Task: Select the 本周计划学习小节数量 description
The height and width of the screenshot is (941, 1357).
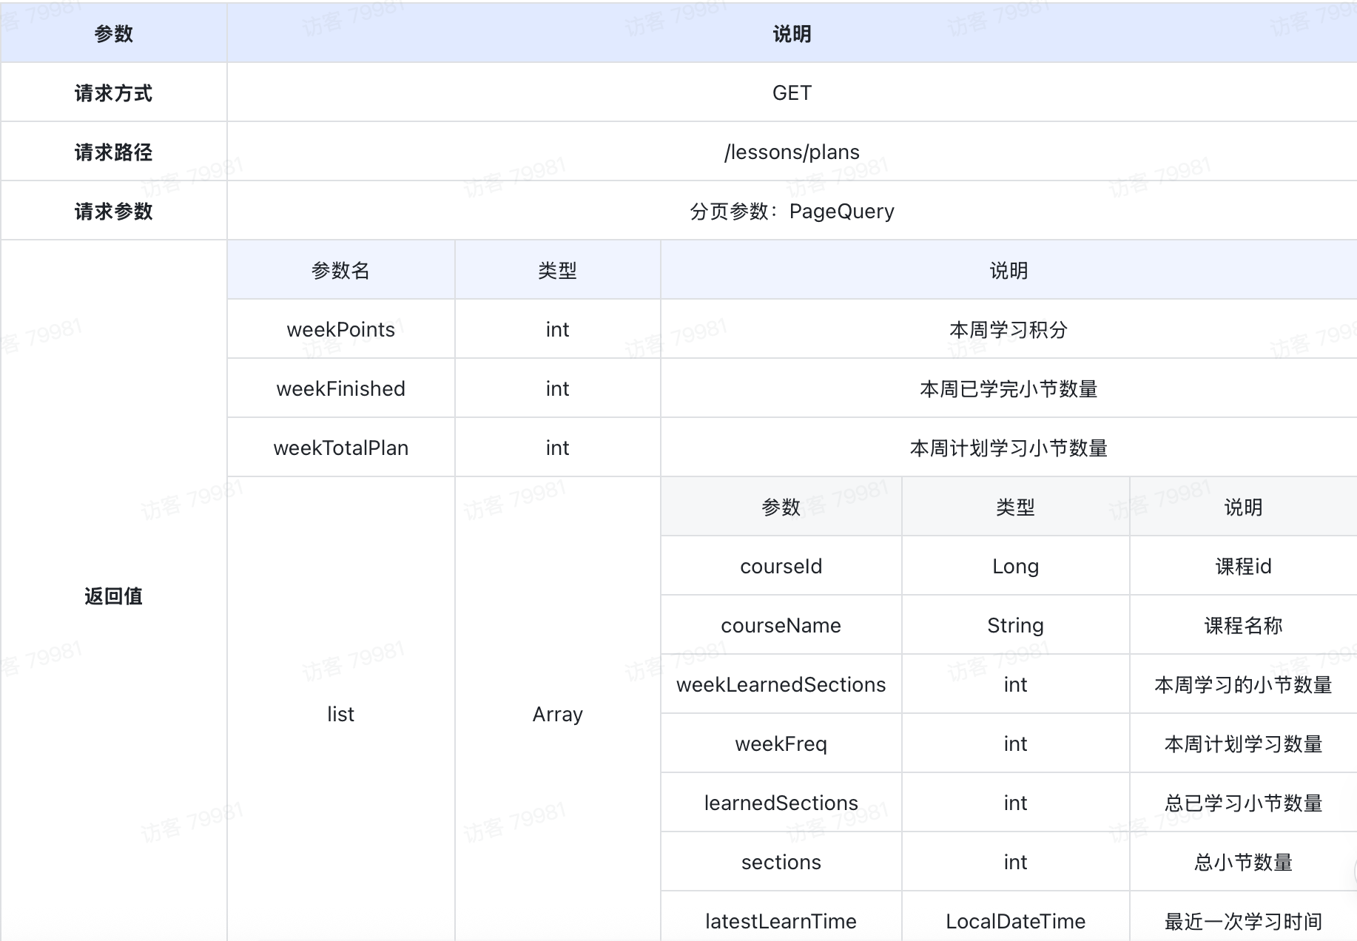Action: click(1009, 448)
